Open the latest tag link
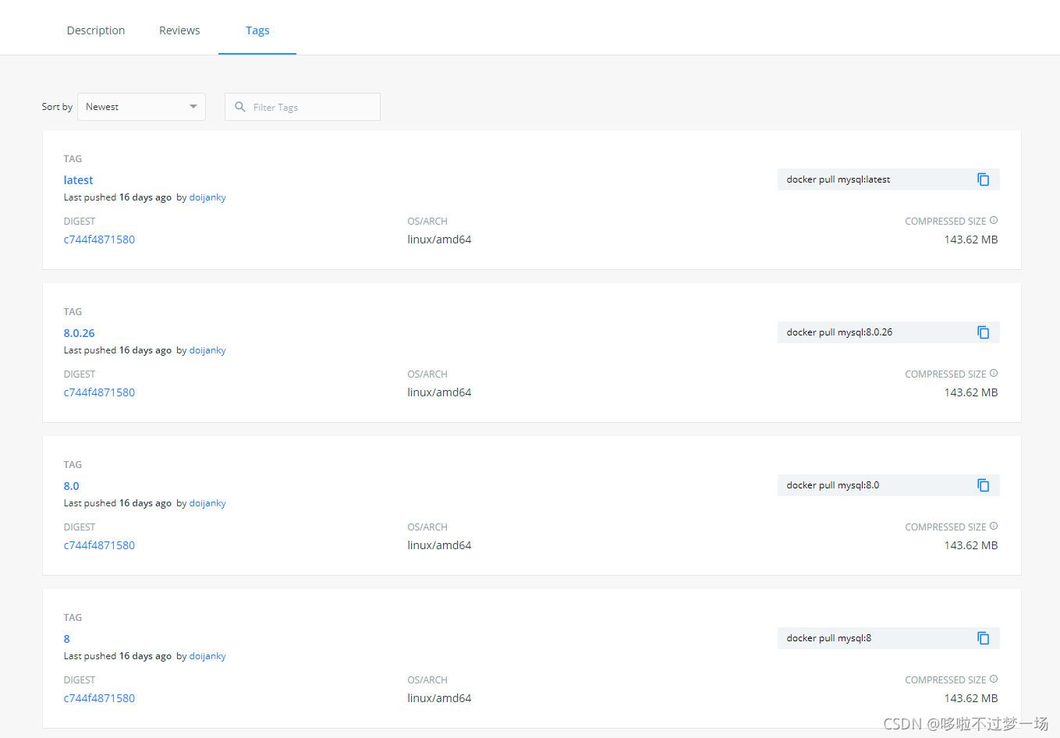 pyautogui.click(x=78, y=180)
